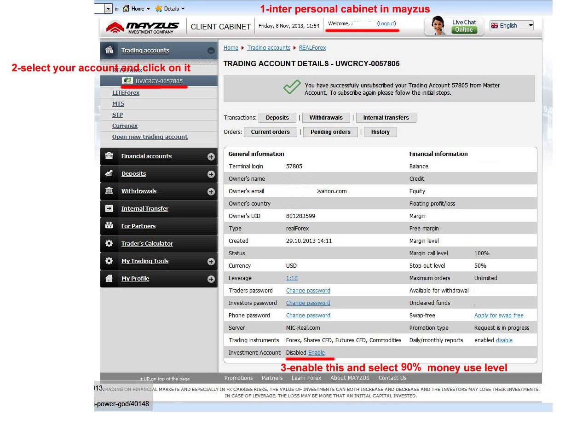Expand the My Profile menu
The width and height of the screenshot is (565, 425).
click(x=211, y=279)
